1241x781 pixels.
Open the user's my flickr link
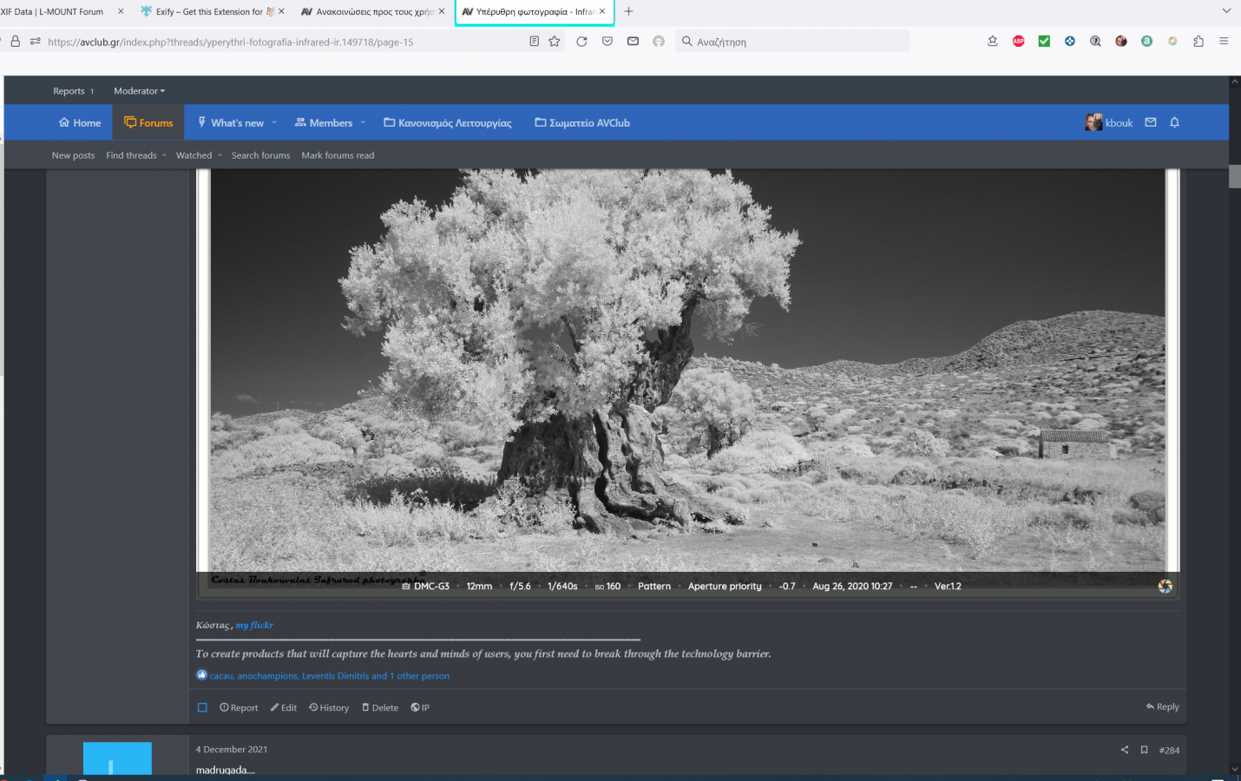point(254,625)
